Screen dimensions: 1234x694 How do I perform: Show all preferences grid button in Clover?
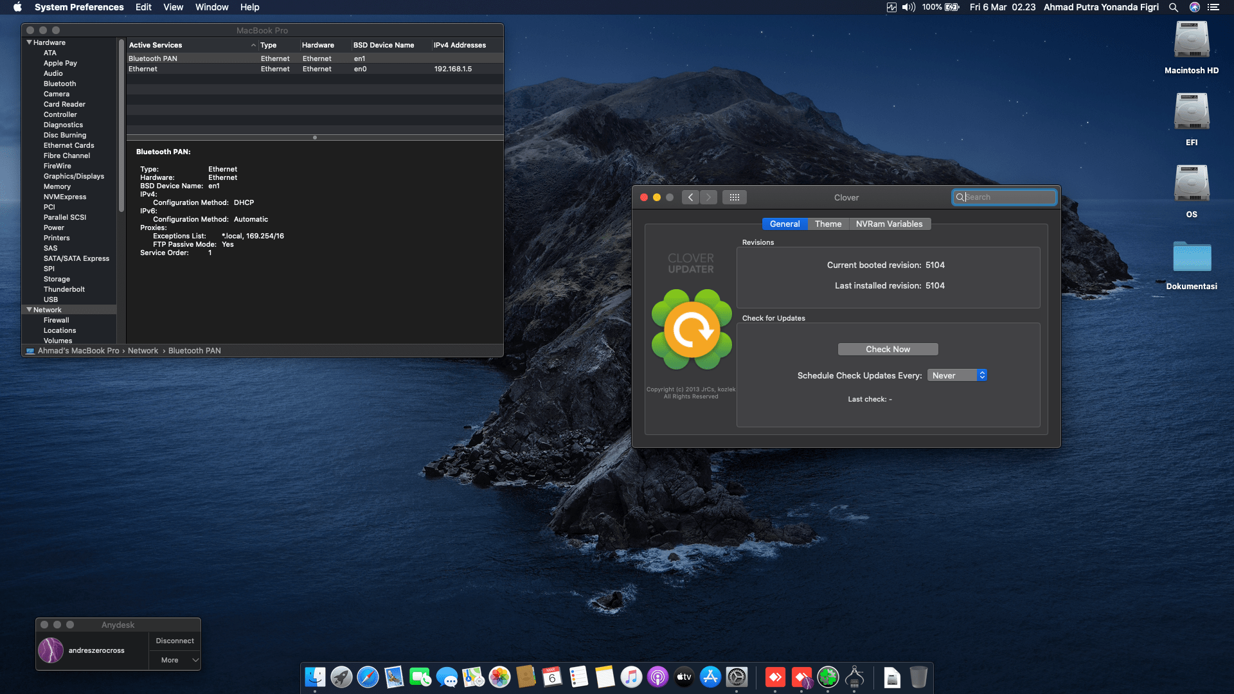point(735,197)
